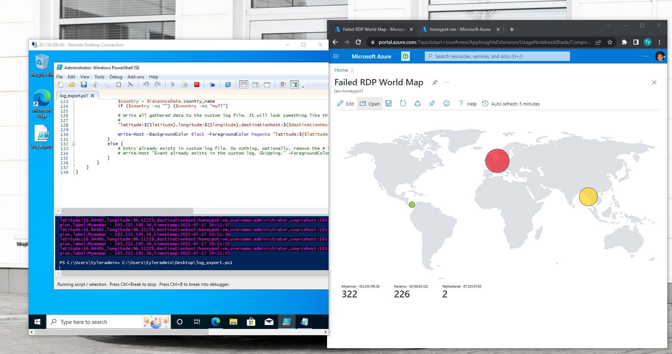Click the Home breadcrumb link in Azure
This screenshot has width=672, height=354.
tap(341, 70)
